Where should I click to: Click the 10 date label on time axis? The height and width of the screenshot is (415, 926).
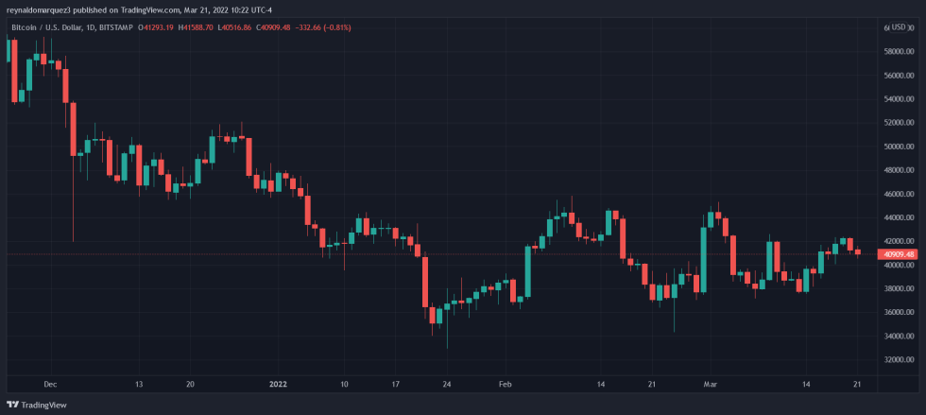[x=344, y=384]
